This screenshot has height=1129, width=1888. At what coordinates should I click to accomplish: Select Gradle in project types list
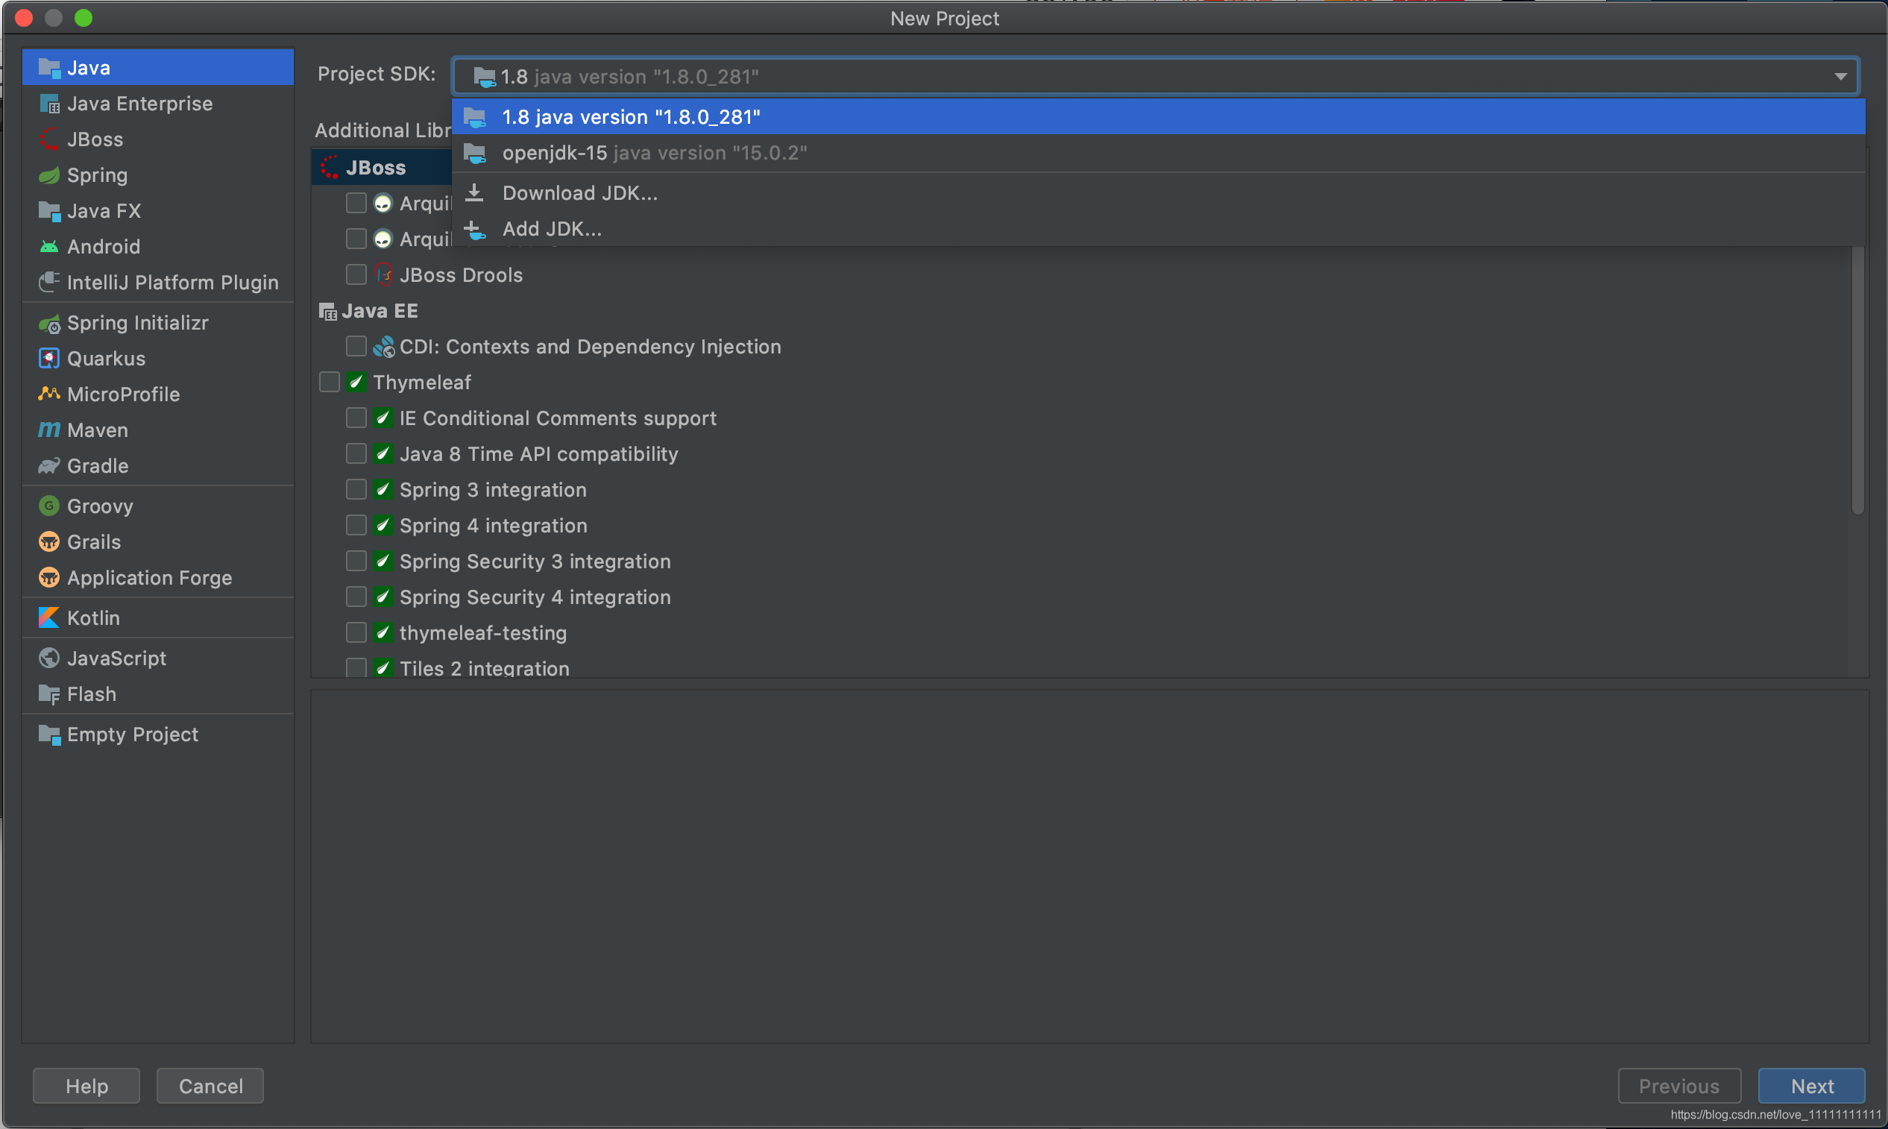(x=158, y=465)
